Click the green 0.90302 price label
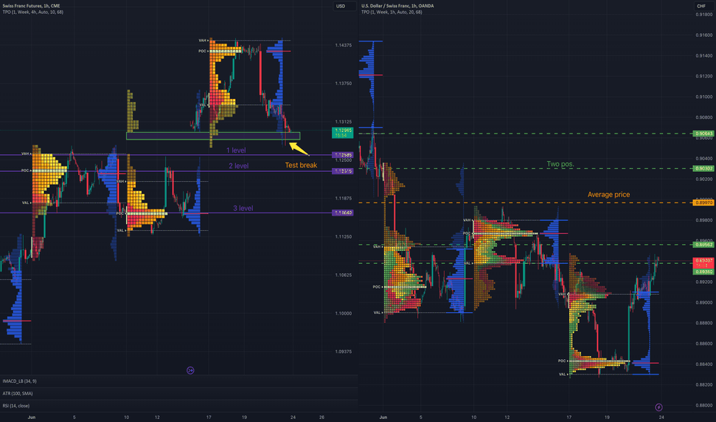This screenshot has height=422, width=716. [x=703, y=168]
